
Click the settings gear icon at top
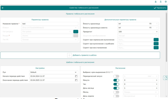click(166, 2)
